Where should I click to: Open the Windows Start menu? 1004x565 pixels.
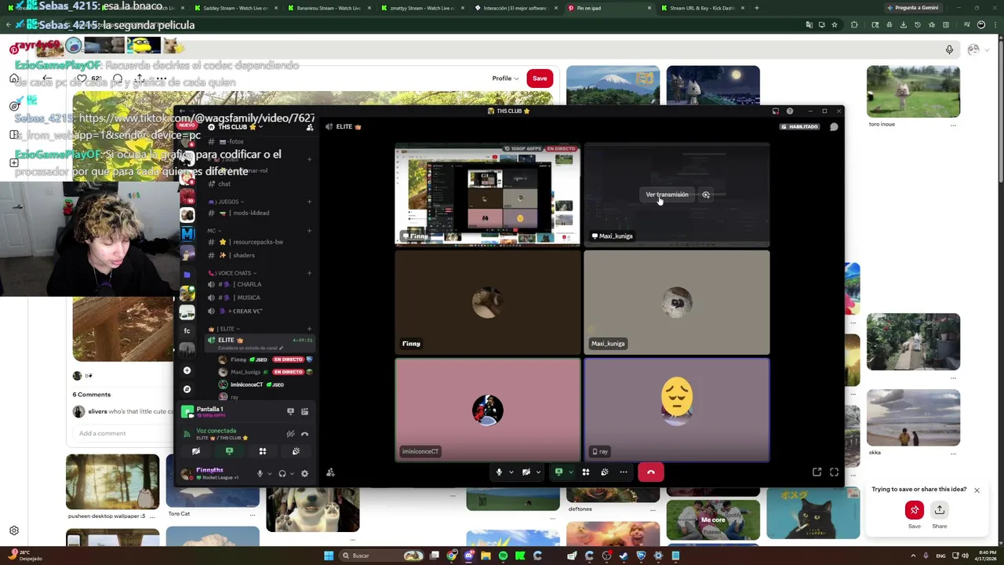pos(329,556)
